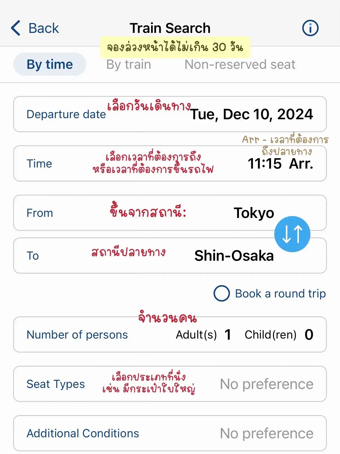
Task: Tap the Seat Types label text
Action: click(56, 384)
